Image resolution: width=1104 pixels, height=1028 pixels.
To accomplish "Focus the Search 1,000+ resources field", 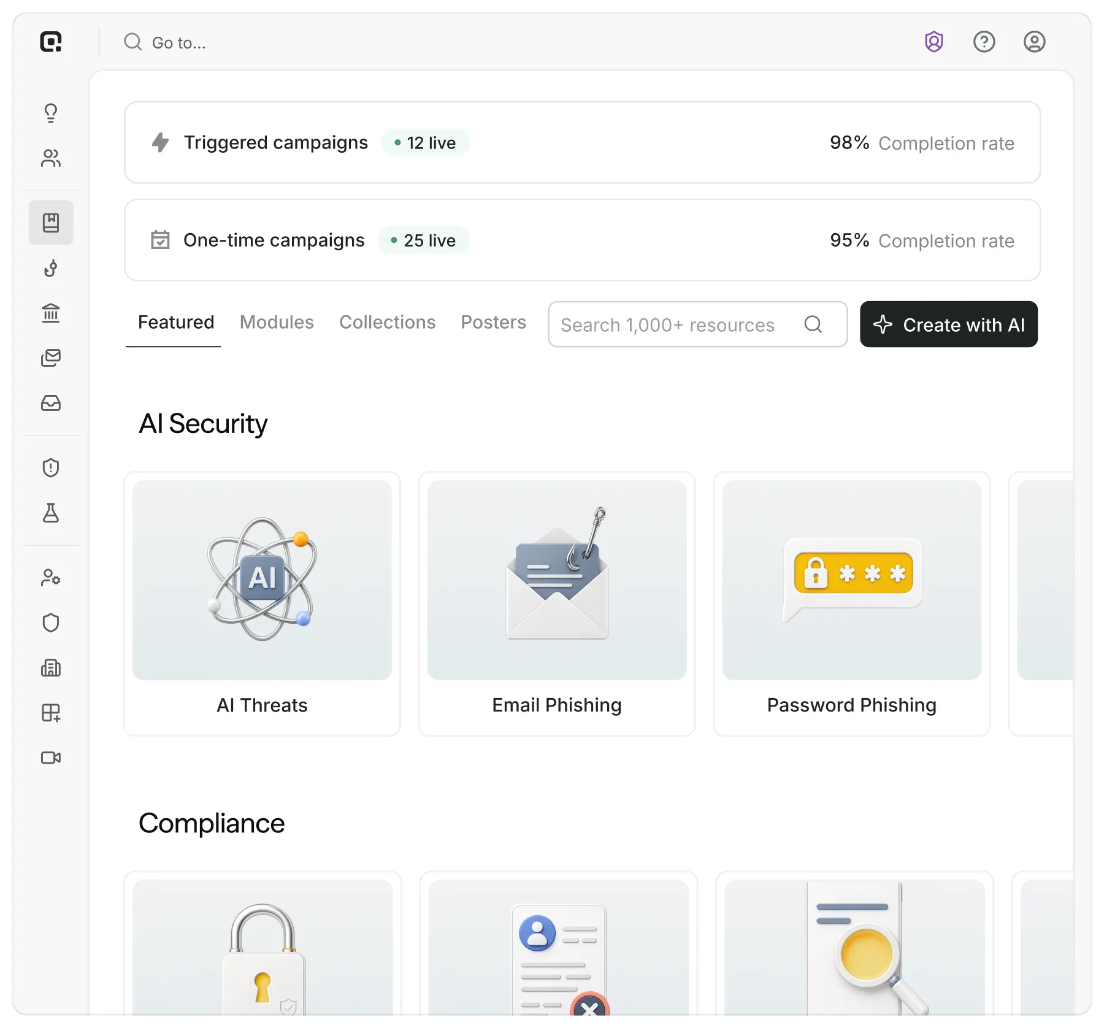I will point(698,324).
